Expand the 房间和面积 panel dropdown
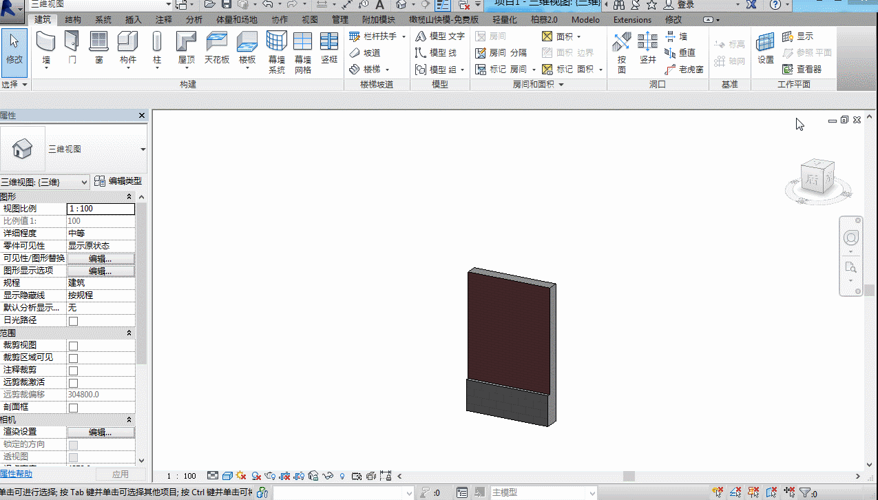878x500 pixels. coord(539,84)
